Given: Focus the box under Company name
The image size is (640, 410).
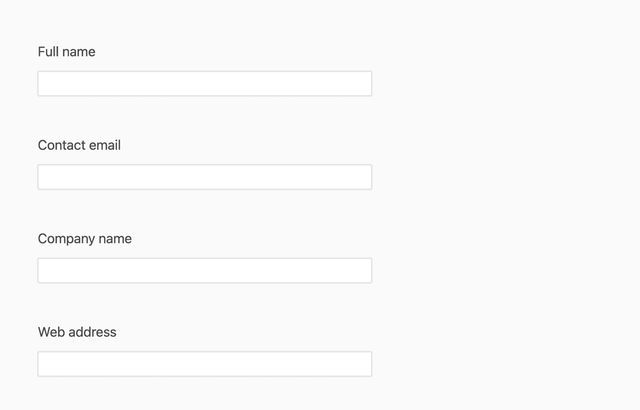Looking at the screenshot, I should (205, 271).
